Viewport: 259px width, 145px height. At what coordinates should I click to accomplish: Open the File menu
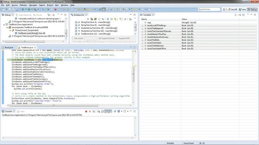tap(3, 5)
